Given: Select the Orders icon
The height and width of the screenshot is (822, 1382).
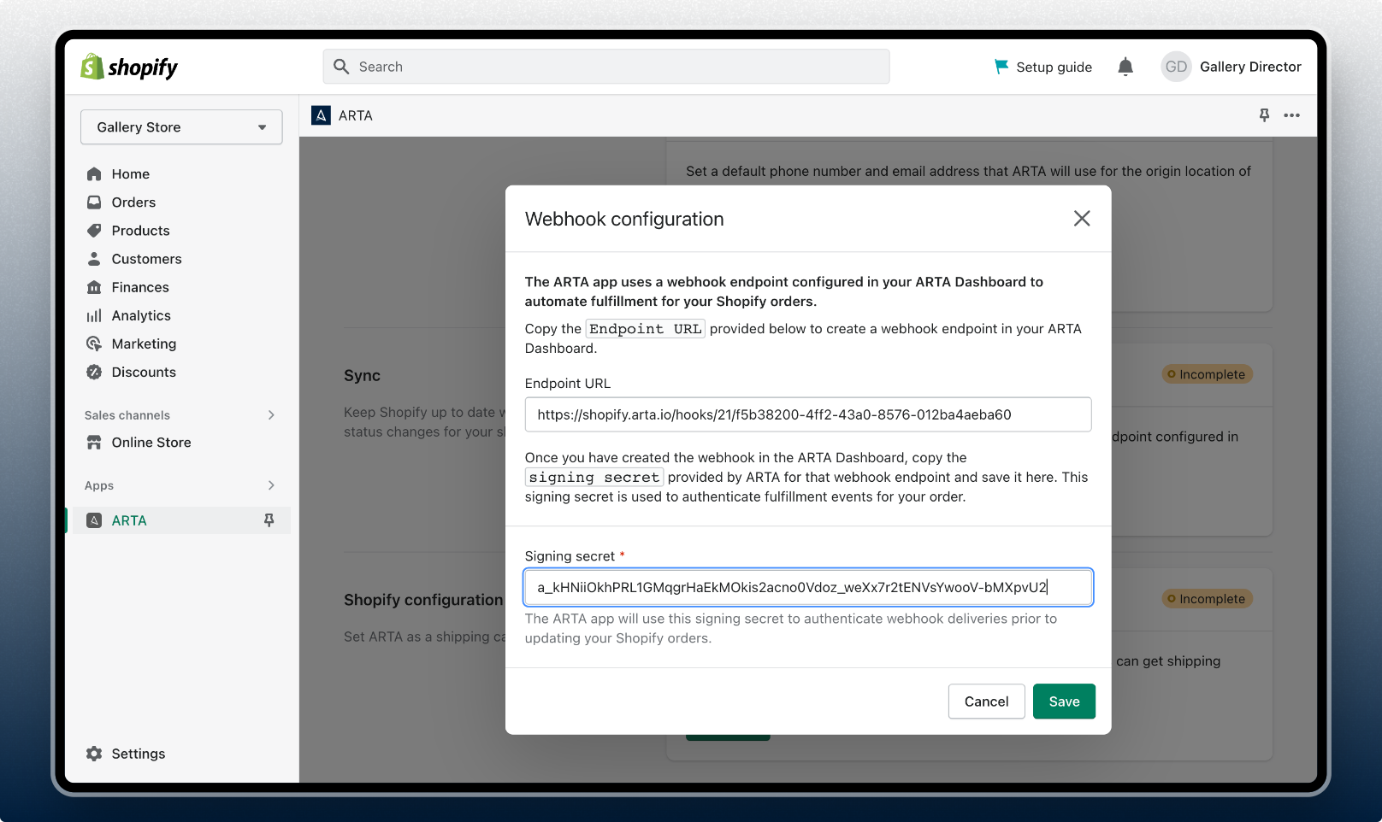Looking at the screenshot, I should (94, 202).
